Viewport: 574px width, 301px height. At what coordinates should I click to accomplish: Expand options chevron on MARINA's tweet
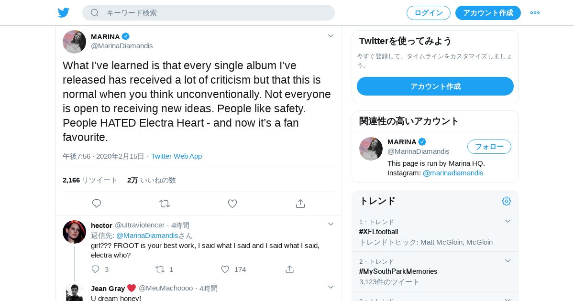pyautogui.click(x=331, y=36)
